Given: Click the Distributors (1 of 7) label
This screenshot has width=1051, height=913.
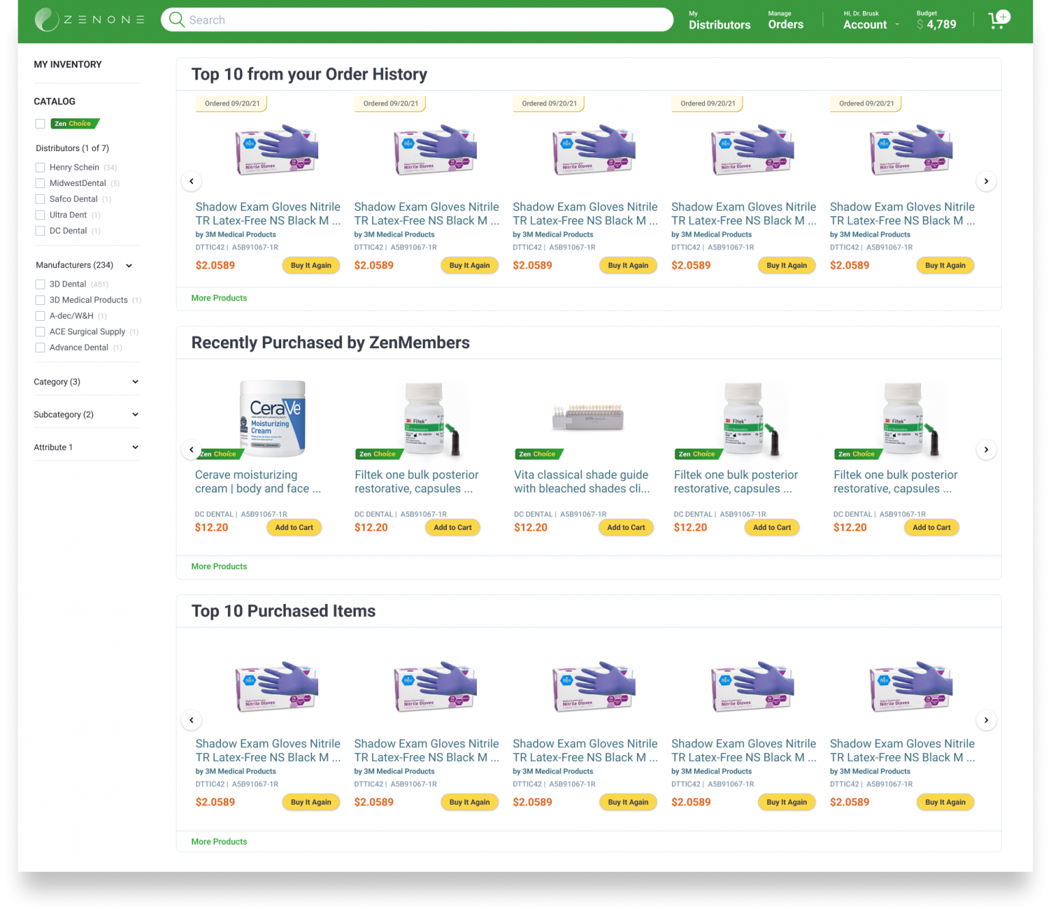Looking at the screenshot, I should pos(73,148).
